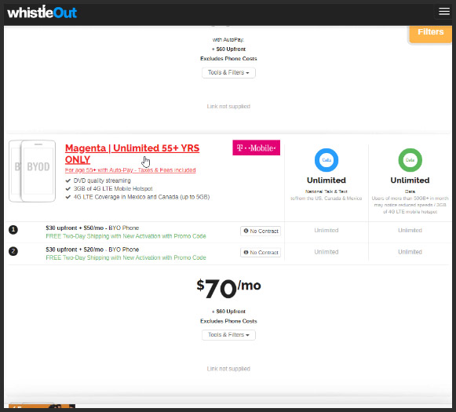The width and height of the screenshot is (456, 412).
Task: Click second No Contract info badge
Action: coord(261,253)
